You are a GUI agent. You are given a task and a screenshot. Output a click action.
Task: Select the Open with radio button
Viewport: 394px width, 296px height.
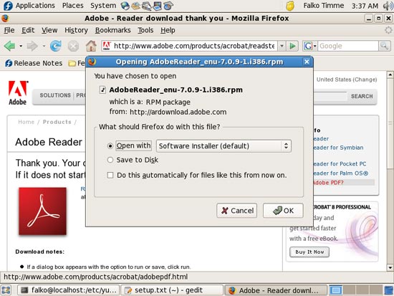pyautogui.click(x=110, y=146)
